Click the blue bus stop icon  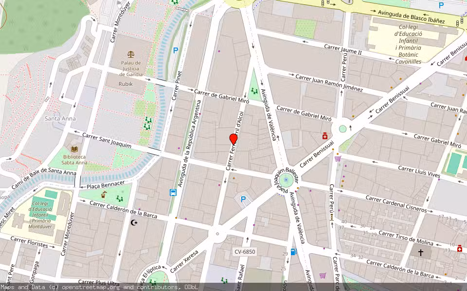pyautogui.click(x=173, y=193)
